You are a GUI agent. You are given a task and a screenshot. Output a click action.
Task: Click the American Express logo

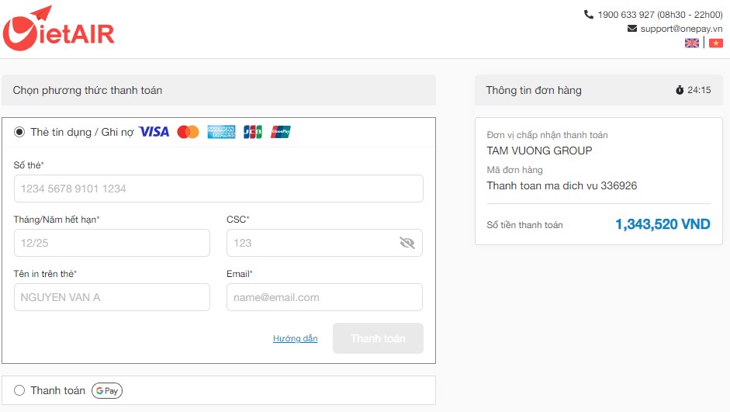(x=221, y=132)
